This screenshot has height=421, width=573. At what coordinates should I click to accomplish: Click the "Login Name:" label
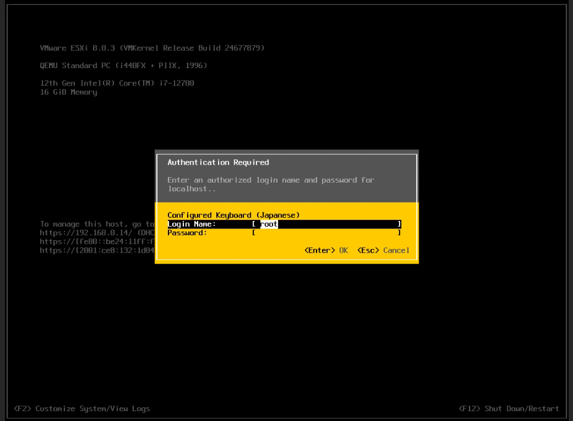[x=191, y=224]
